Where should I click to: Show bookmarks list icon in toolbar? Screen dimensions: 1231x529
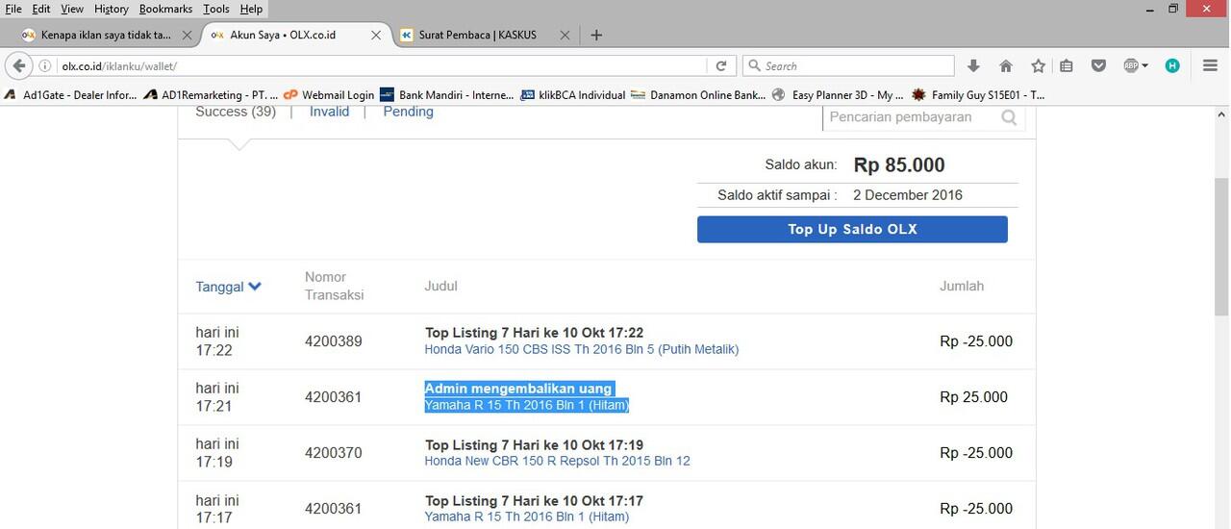click(1067, 65)
